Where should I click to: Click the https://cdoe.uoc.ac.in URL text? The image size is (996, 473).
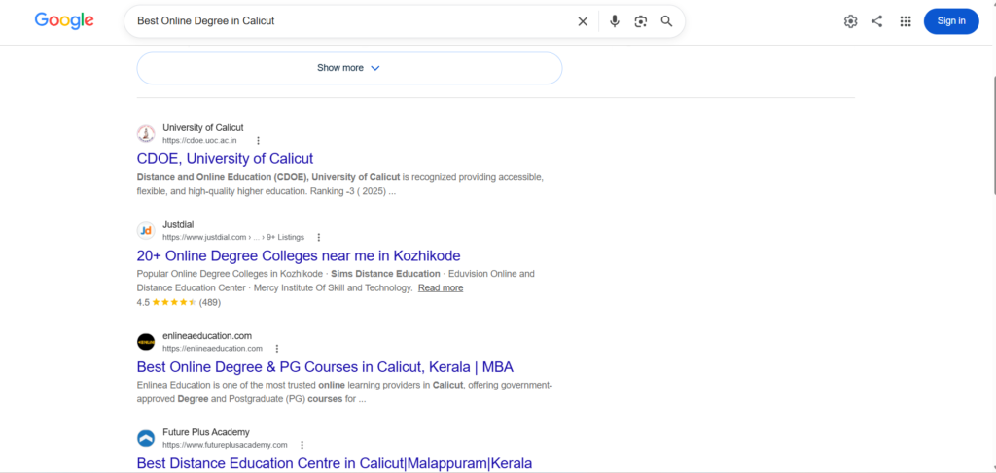199,141
